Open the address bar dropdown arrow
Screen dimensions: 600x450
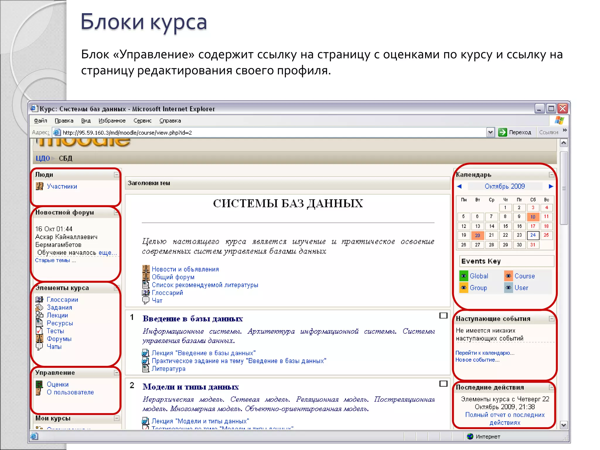tap(490, 132)
